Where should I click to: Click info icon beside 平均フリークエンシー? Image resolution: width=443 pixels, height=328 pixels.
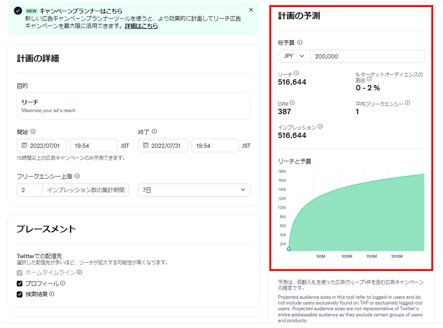[x=407, y=103]
